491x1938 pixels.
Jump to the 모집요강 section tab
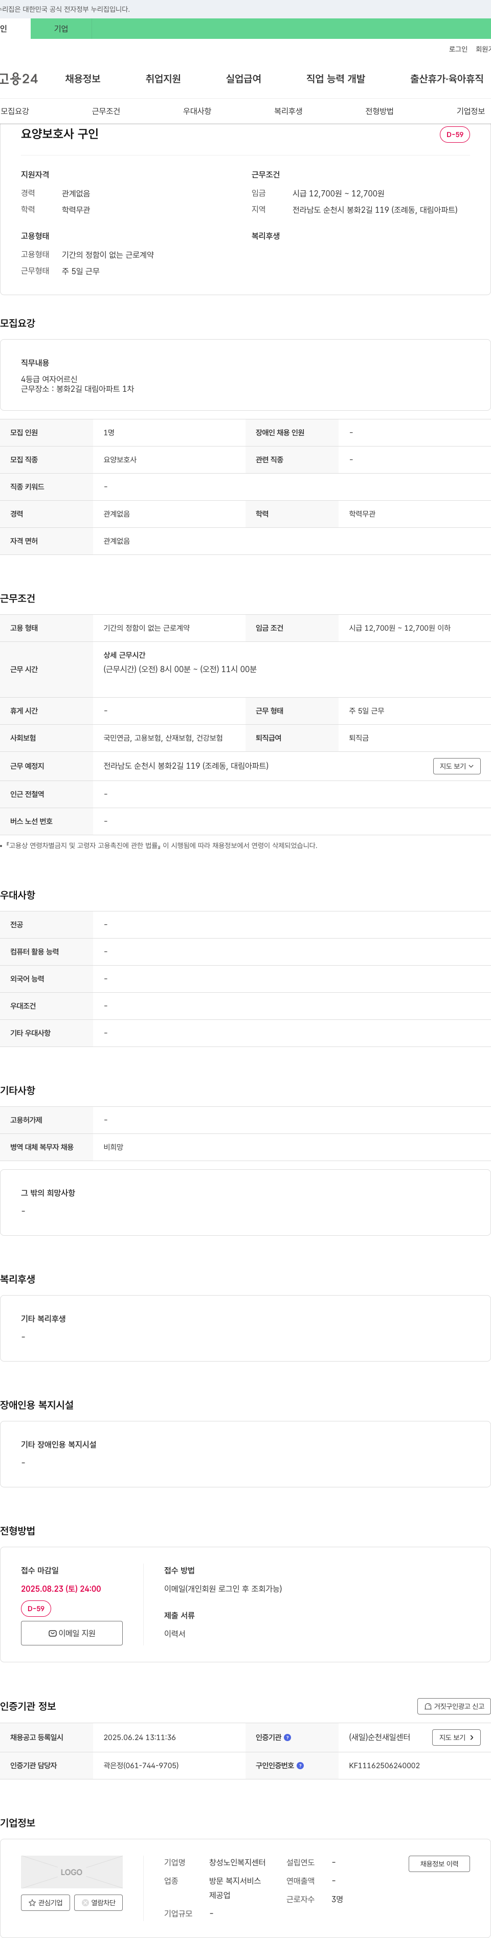tap(15, 112)
